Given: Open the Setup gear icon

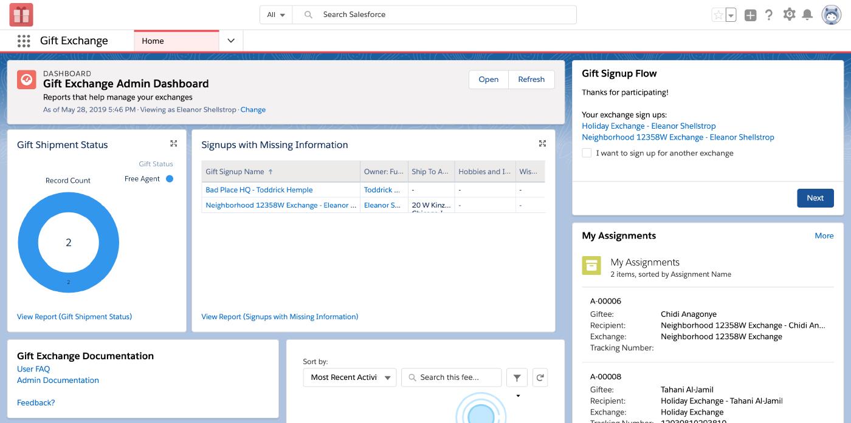Looking at the screenshot, I should coord(789,15).
